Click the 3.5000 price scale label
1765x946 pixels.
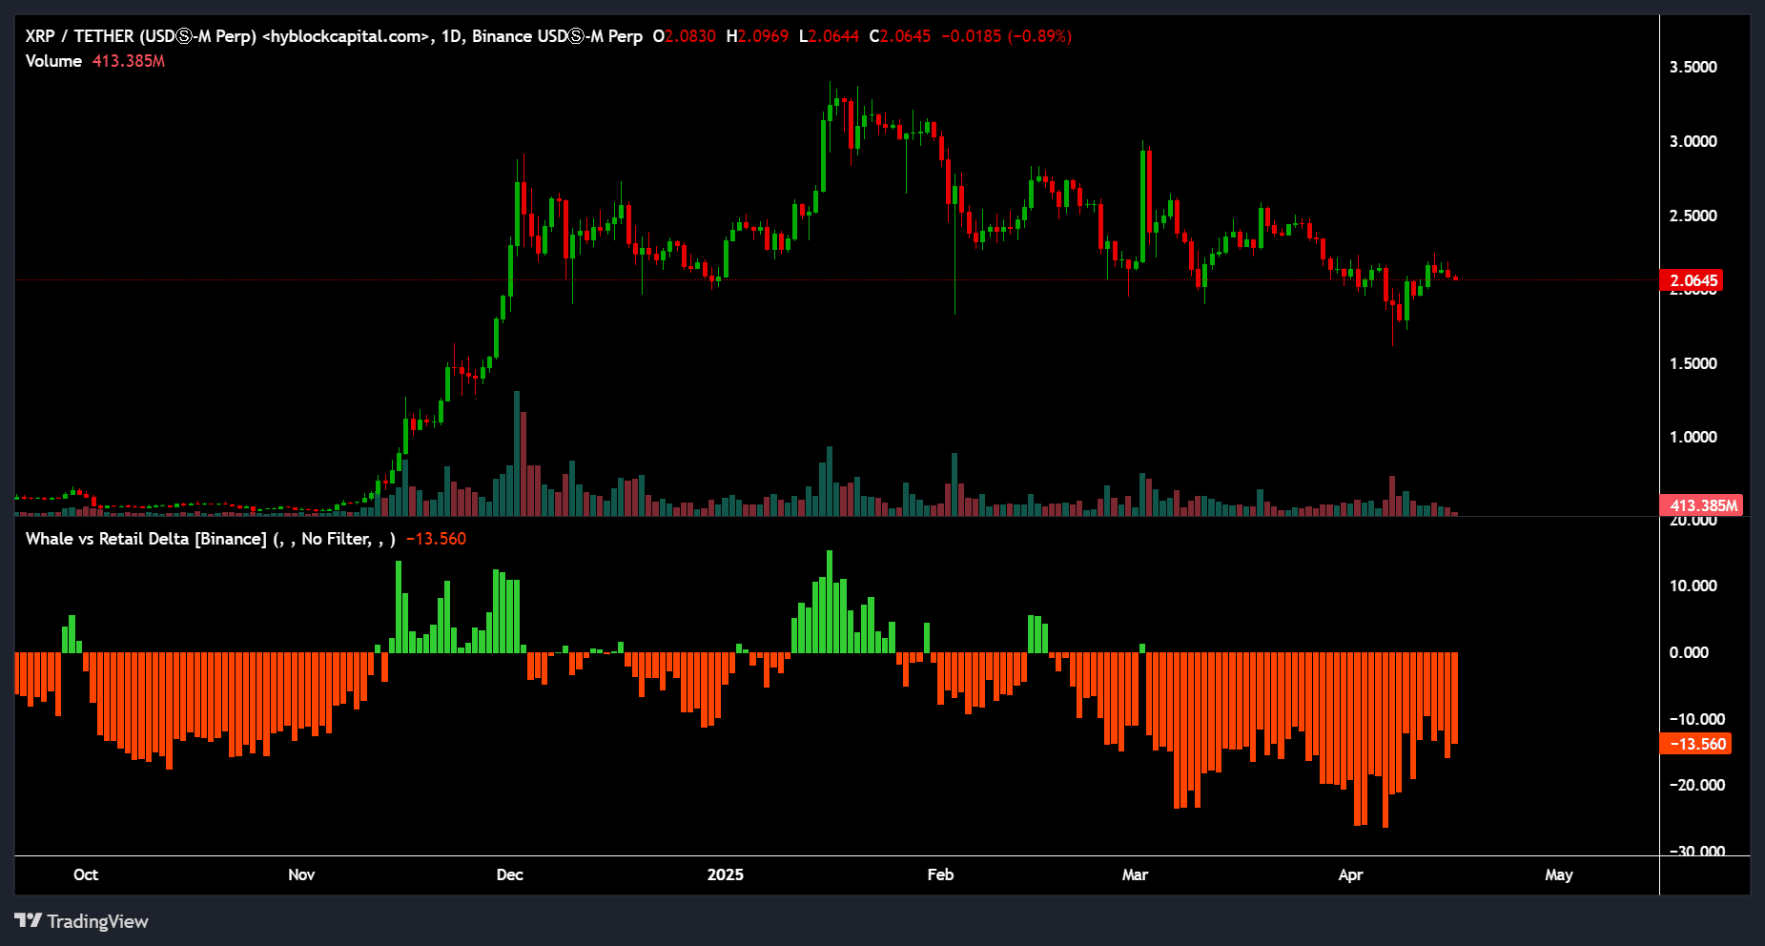click(x=1693, y=67)
